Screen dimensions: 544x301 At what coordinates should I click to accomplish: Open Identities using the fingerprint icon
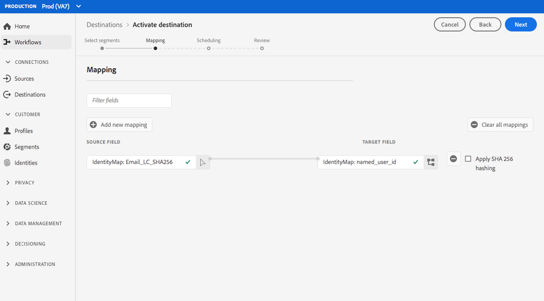pos(6,163)
